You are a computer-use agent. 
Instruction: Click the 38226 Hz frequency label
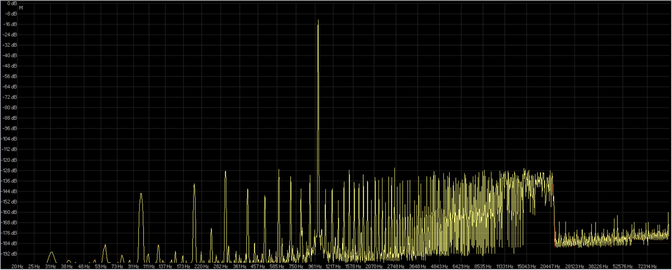pyautogui.click(x=599, y=266)
